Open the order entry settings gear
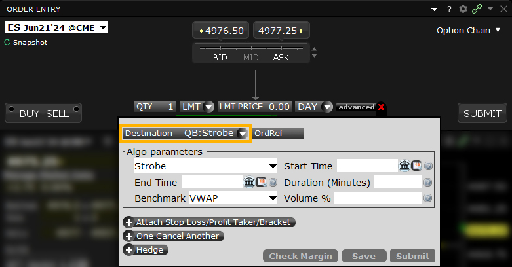The height and width of the screenshot is (267, 512). click(463, 9)
